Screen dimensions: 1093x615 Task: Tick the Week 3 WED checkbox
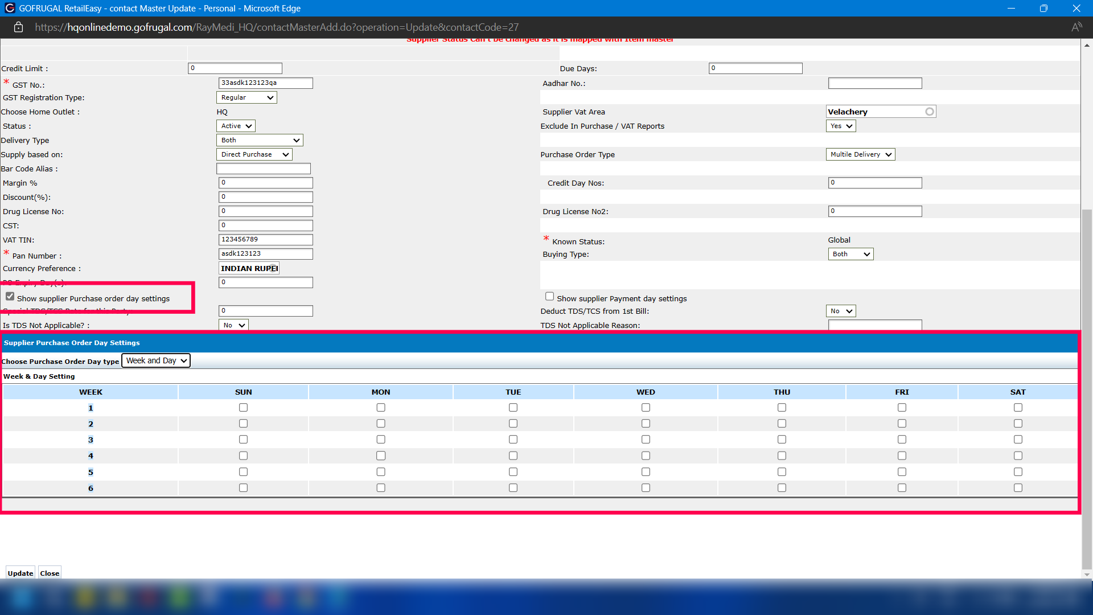(646, 440)
